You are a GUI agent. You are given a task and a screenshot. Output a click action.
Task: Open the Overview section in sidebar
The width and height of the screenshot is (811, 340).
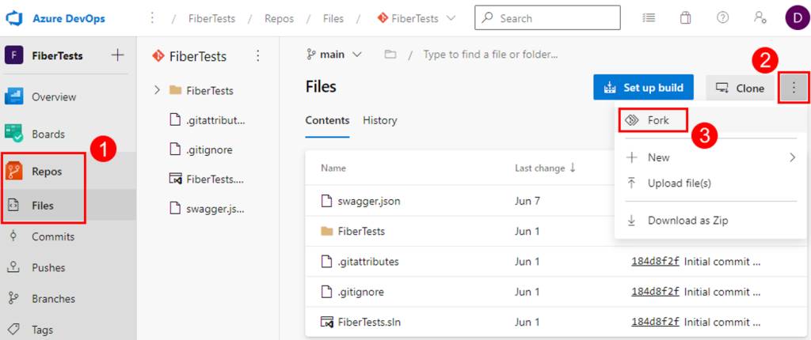53,97
